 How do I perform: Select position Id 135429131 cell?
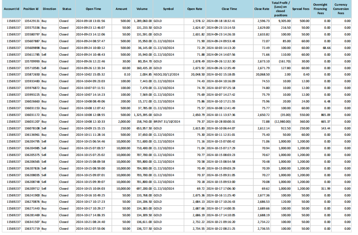tap(32, 21)
